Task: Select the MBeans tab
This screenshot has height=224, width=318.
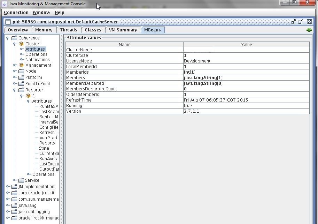Action: coord(153,30)
